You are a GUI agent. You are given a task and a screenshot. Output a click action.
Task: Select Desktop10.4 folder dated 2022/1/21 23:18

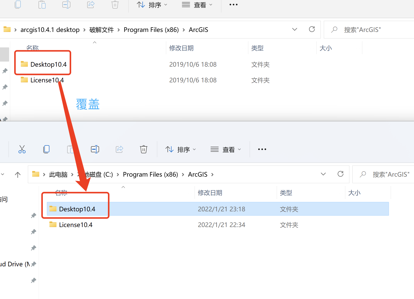tap(218, 209)
